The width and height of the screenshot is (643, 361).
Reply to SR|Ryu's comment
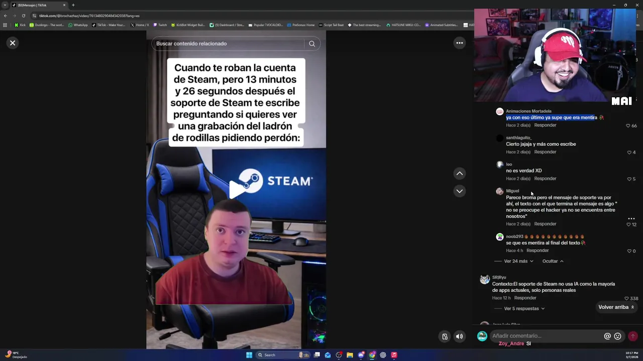[x=525, y=298]
